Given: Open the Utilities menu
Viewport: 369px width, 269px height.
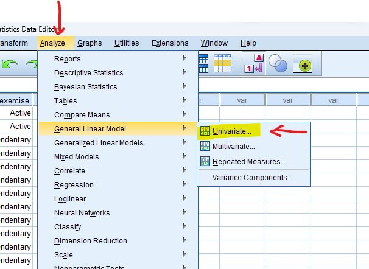Looking at the screenshot, I should [127, 43].
